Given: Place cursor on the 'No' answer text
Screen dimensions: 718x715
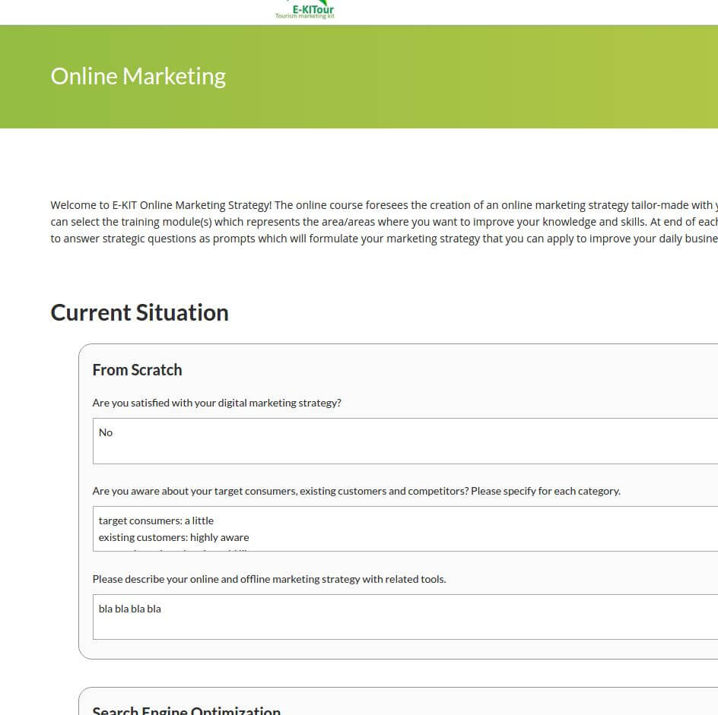Looking at the screenshot, I should pos(106,432).
